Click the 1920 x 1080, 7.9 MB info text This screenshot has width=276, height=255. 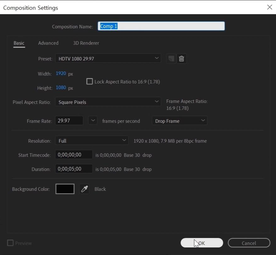pyautogui.click(x=170, y=141)
